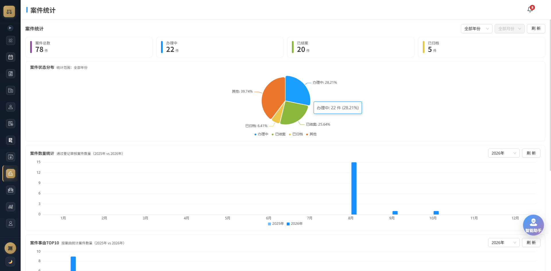The image size is (551, 271).
Task: Click 刷新 in 案件事由TOP10 section
Action: 531,243
